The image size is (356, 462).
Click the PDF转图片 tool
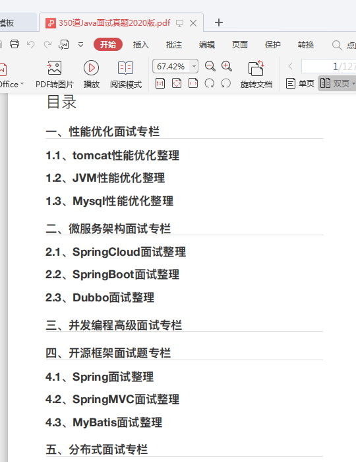(x=54, y=75)
